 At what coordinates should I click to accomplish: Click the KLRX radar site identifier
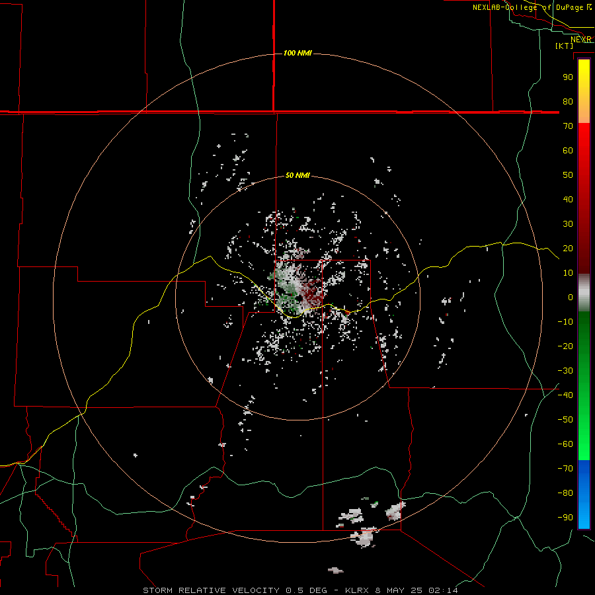[x=357, y=590]
